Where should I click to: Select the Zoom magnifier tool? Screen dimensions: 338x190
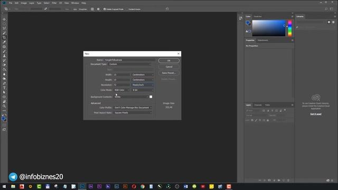(4, 106)
